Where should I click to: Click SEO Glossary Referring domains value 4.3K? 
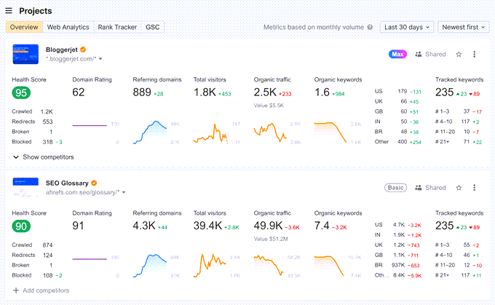[x=144, y=226]
